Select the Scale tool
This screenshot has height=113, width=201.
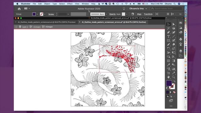click(x=174, y=49)
